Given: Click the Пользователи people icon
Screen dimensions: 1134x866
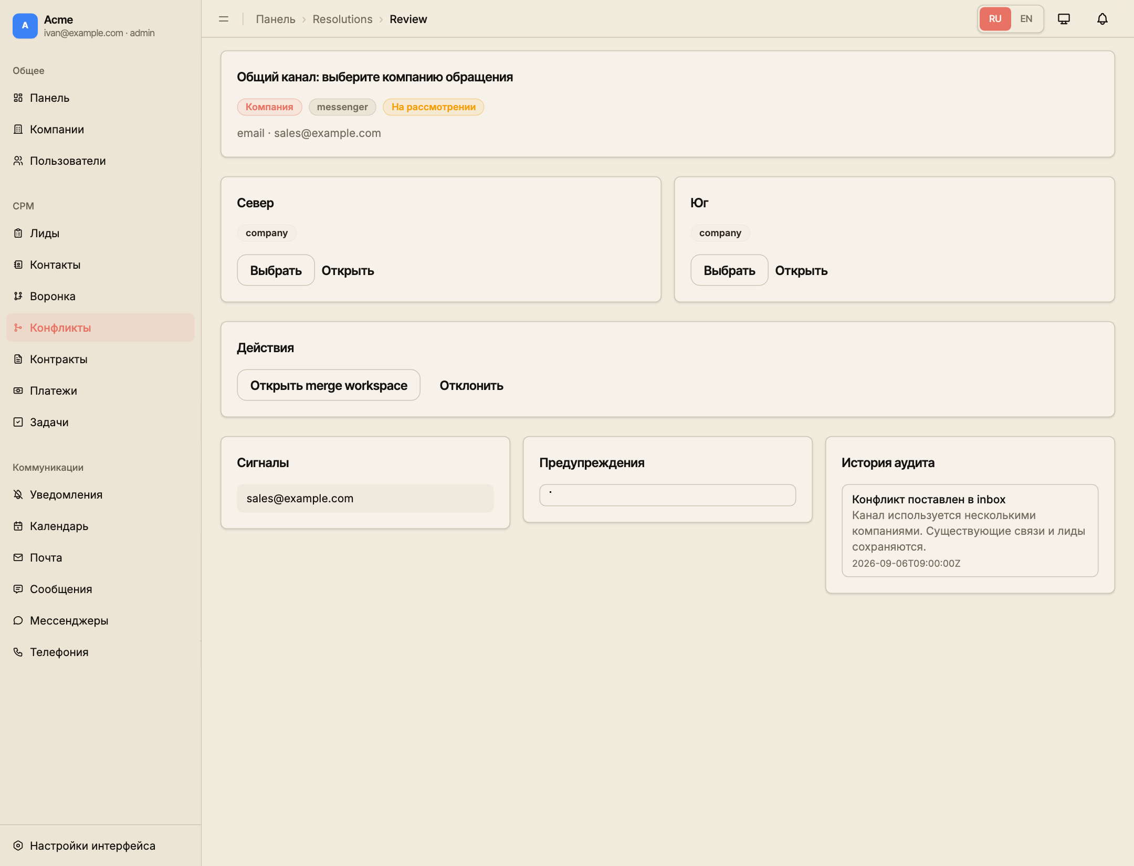Looking at the screenshot, I should point(18,161).
